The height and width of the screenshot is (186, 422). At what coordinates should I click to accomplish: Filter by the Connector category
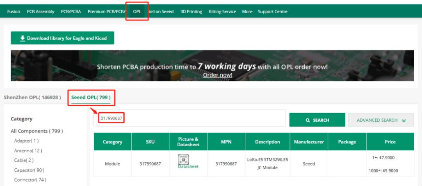[x=30, y=180]
